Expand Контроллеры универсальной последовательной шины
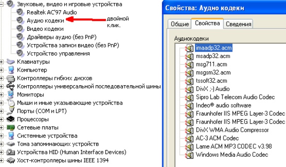The height and width of the screenshot is (167, 286). click(x=1, y=87)
